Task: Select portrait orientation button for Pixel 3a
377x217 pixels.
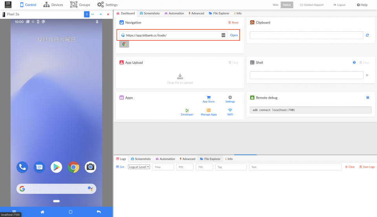Action: [87, 14]
